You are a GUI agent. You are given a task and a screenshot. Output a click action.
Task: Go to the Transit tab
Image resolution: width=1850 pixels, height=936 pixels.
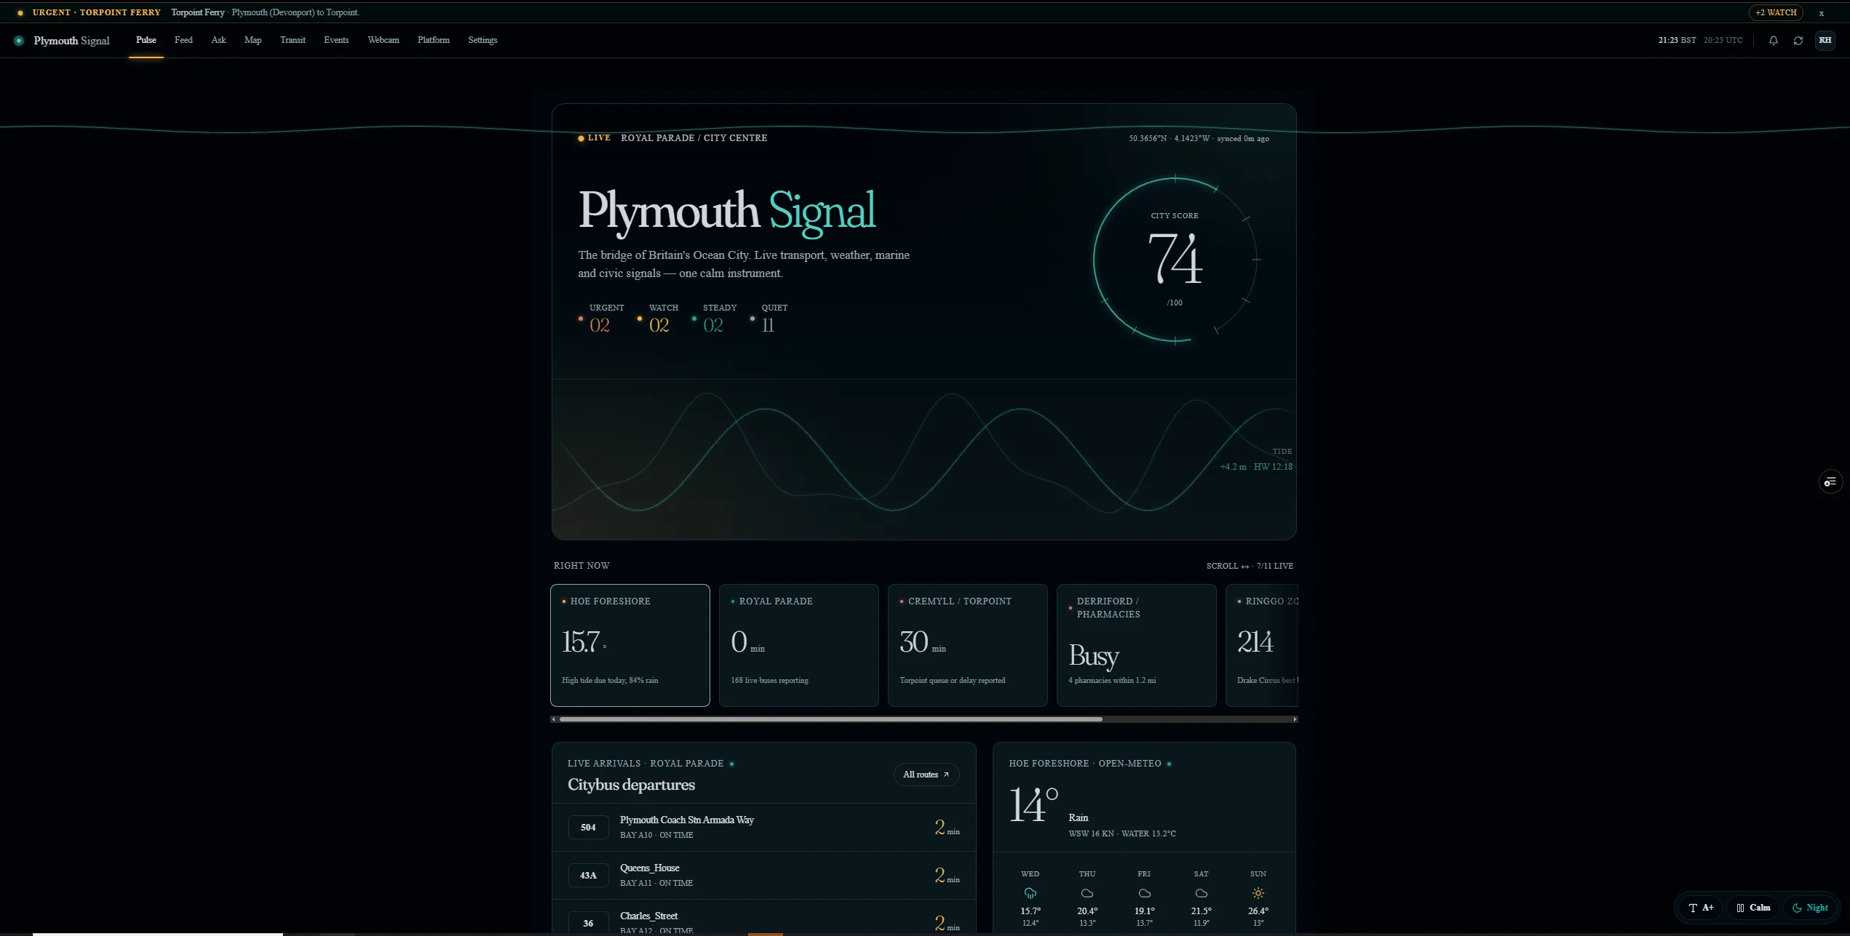click(x=293, y=40)
